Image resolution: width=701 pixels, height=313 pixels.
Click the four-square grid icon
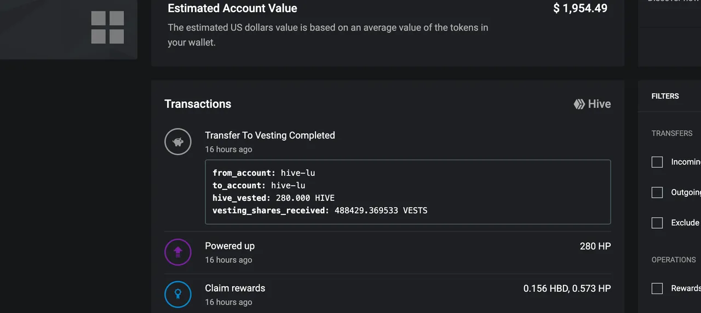pyautogui.click(x=107, y=27)
